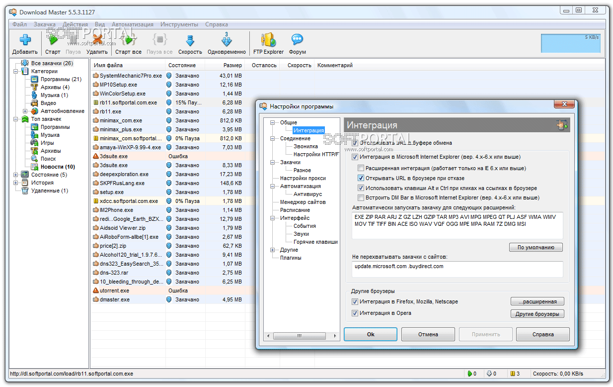Expand the Состояние (5) tree node

16,175
